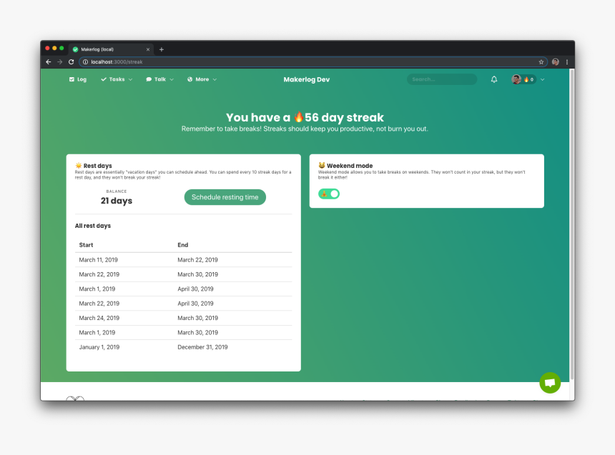Image resolution: width=615 pixels, height=455 pixels.
Task: Click the browser back arrow
Action: 48,62
